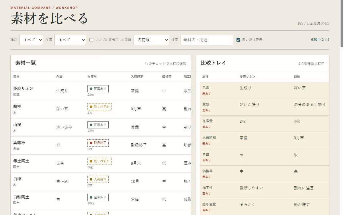
Task: Click the 入荷待ち badge in 白樺 row
Action: (x=98, y=179)
